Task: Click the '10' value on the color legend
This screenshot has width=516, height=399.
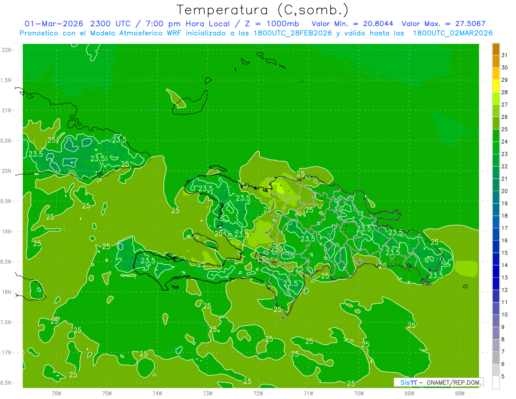Action: (505, 315)
